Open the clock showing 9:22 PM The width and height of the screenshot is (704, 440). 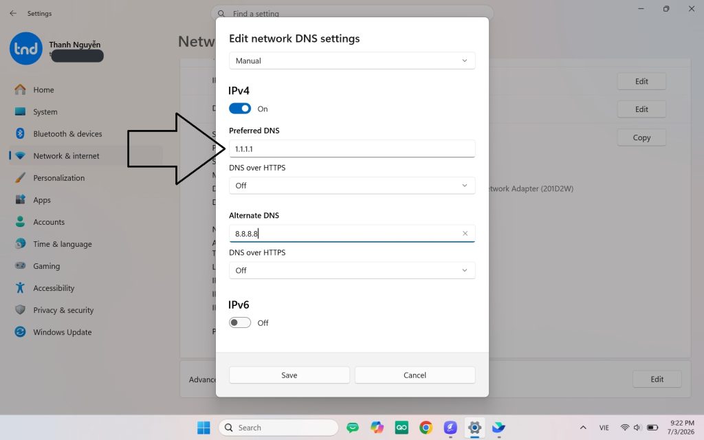pos(681,428)
